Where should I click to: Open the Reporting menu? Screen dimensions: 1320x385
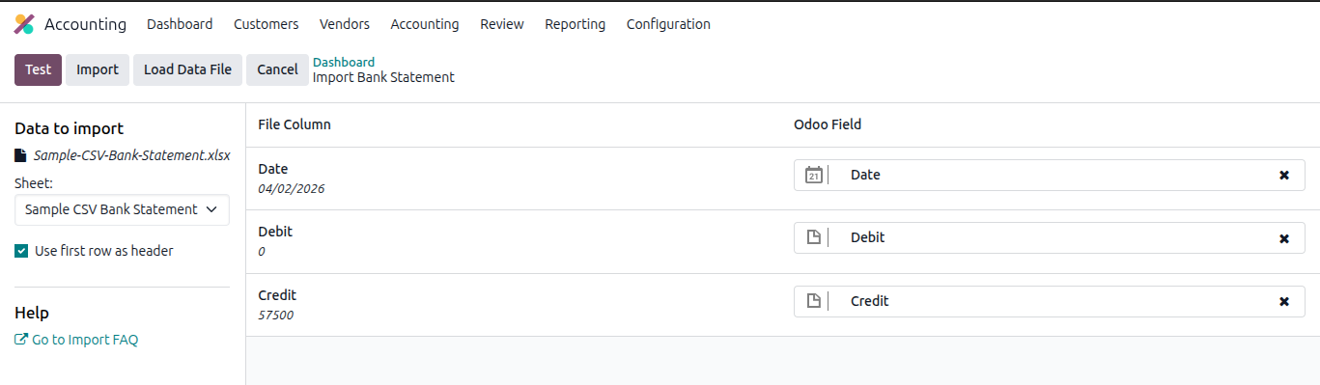click(576, 24)
